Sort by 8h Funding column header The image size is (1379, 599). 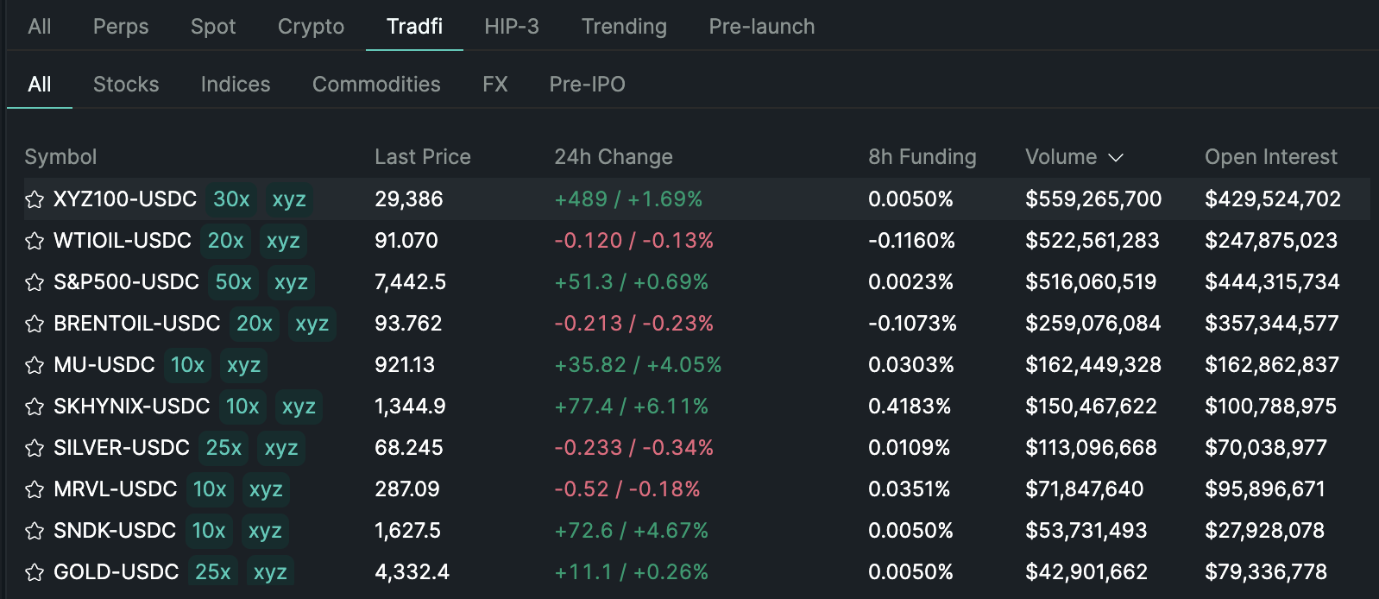(922, 157)
